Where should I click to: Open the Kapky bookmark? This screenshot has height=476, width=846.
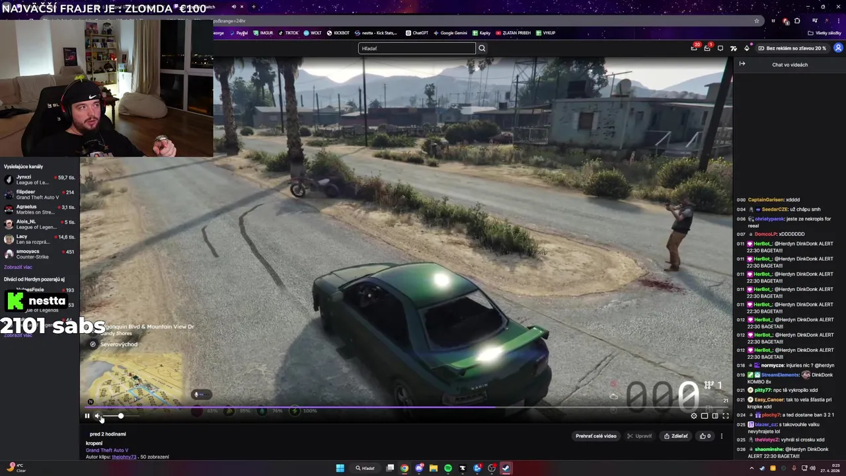point(481,32)
